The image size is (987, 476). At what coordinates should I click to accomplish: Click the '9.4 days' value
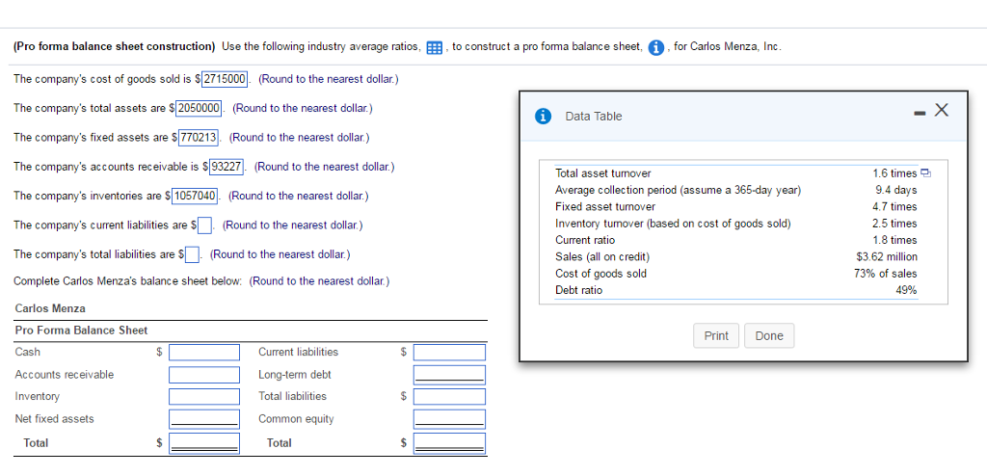pos(895,190)
